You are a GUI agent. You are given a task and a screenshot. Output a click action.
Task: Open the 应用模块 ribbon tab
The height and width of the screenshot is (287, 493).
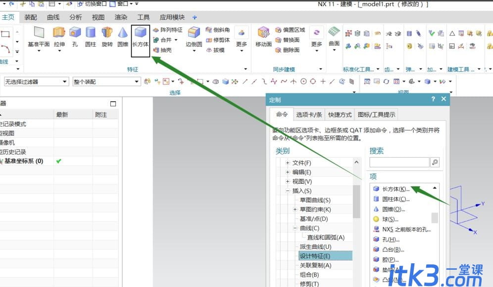(172, 17)
